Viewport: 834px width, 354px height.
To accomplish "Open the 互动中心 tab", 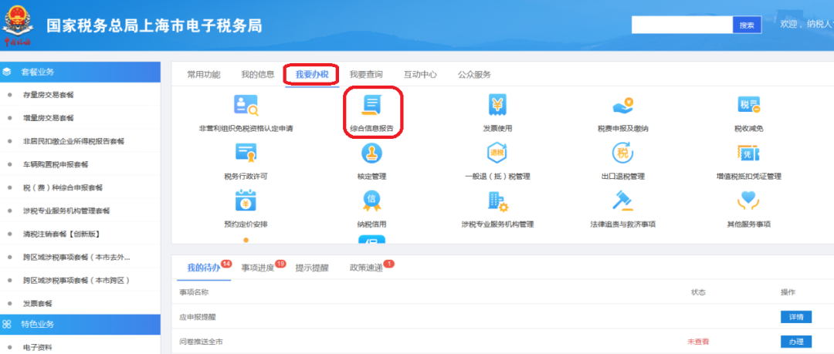I will (x=420, y=74).
